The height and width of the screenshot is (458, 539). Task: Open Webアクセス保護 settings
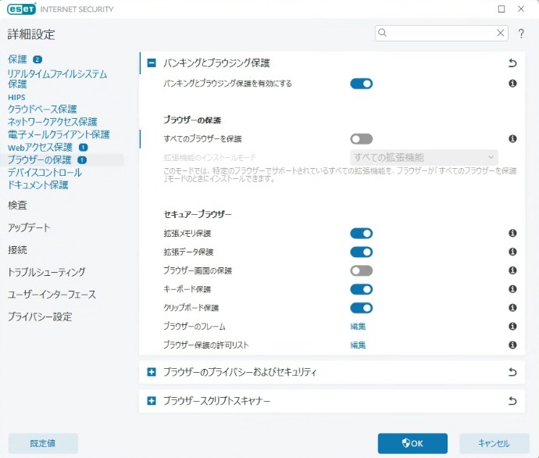tap(40, 148)
